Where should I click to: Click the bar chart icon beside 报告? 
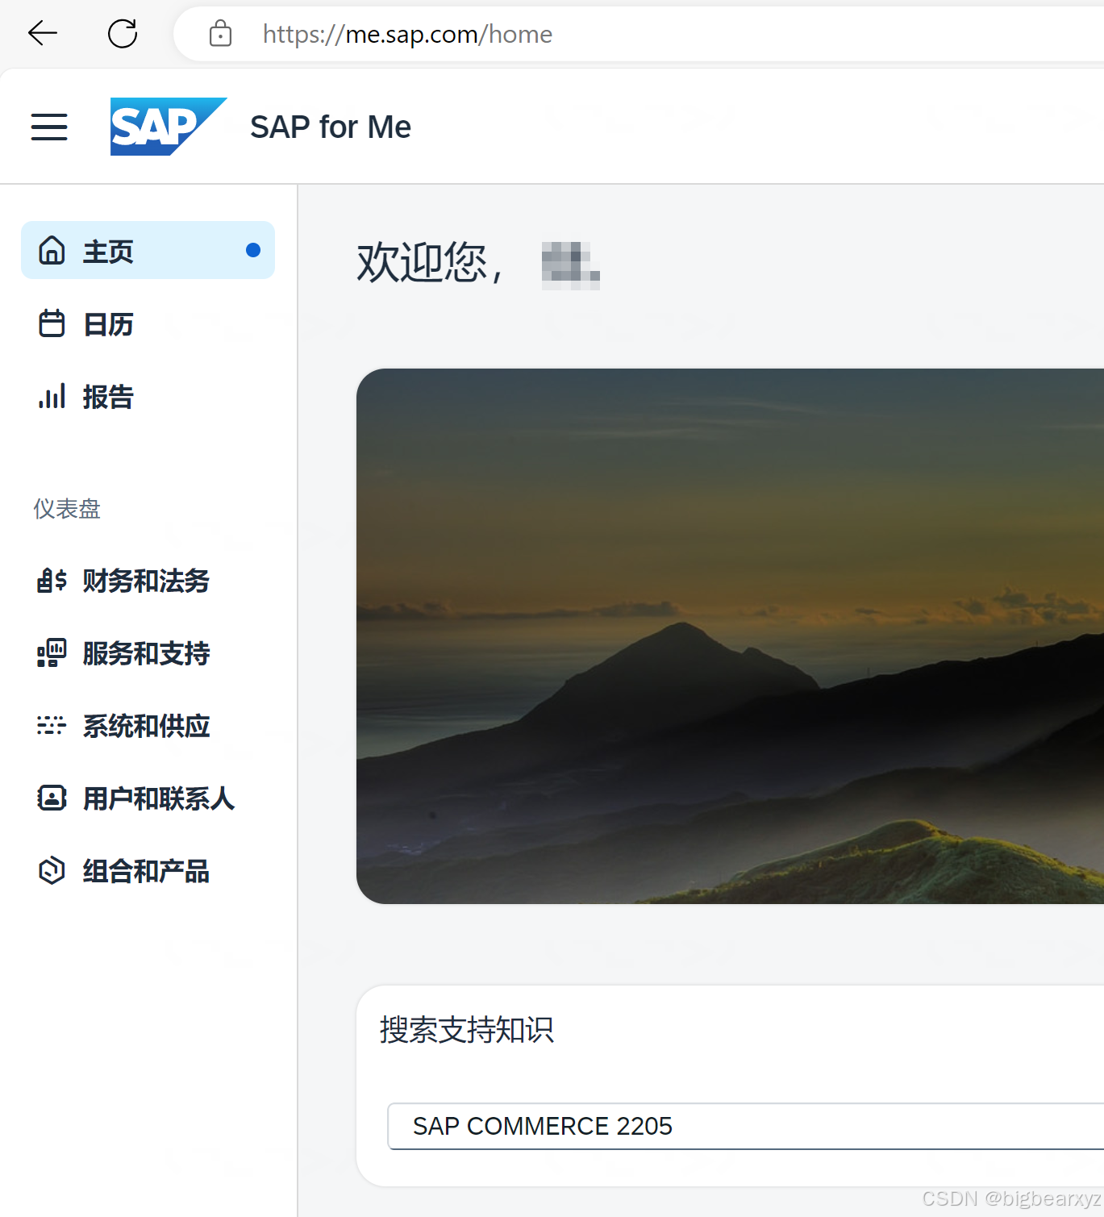[x=52, y=396]
